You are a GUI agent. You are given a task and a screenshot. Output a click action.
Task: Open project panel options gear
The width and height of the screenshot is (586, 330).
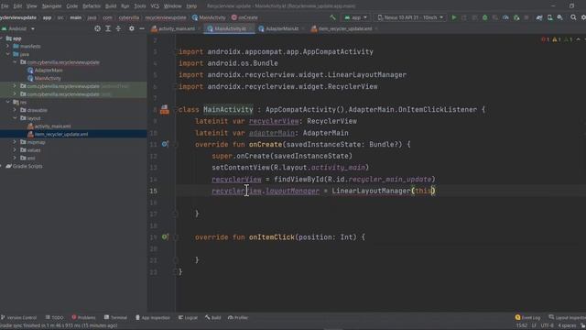point(132,28)
